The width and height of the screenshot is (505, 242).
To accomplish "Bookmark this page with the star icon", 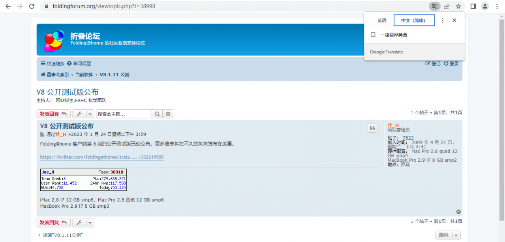I will (458, 6).
